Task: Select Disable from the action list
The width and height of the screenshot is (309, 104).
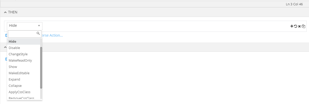Action: tap(14, 48)
